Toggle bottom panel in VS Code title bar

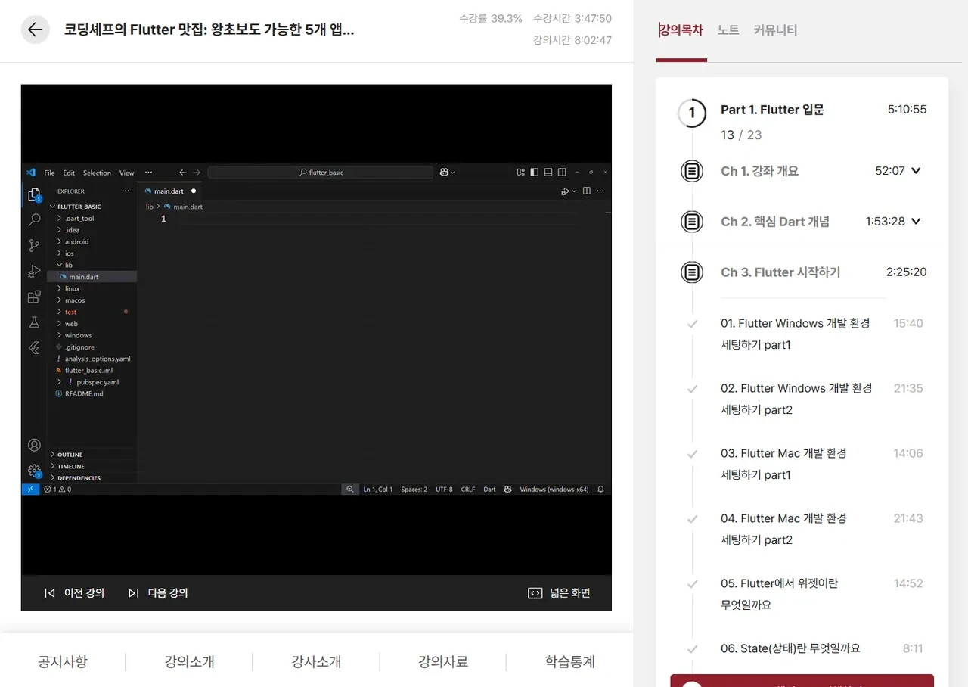pyautogui.click(x=549, y=173)
